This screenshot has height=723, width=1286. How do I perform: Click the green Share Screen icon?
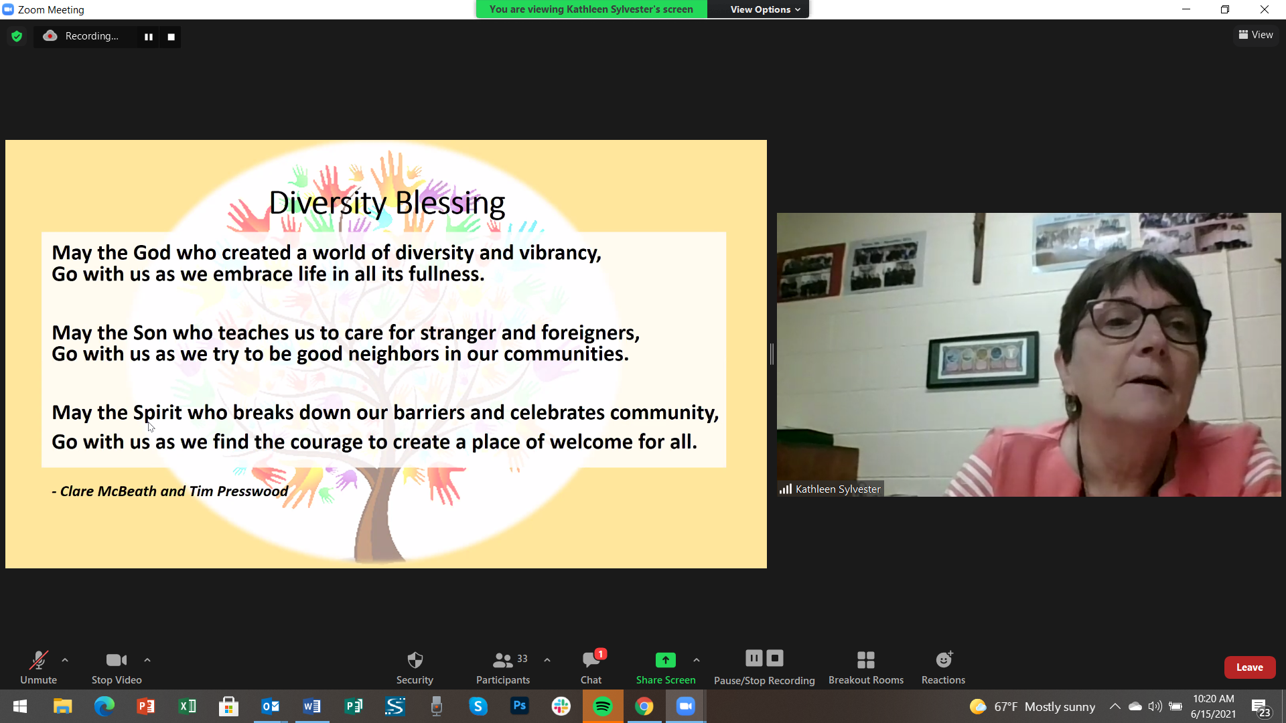point(665,660)
